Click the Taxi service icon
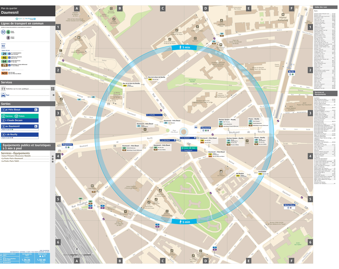This screenshot has height=269, width=339. pyautogui.click(x=3, y=95)
